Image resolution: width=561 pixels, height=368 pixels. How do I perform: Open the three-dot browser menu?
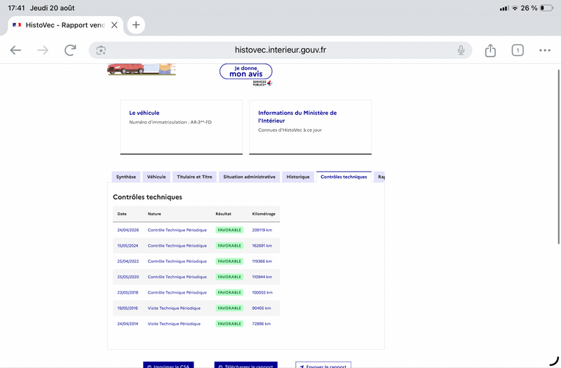click(x=545, y=50)
